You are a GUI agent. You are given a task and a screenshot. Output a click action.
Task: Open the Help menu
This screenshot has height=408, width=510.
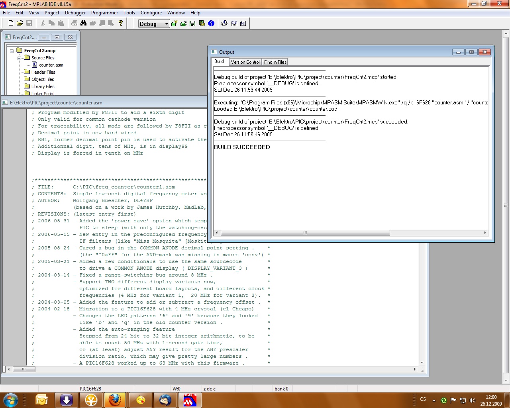195,13
